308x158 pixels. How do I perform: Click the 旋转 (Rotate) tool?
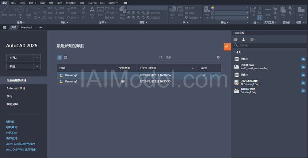click(60, 8)
